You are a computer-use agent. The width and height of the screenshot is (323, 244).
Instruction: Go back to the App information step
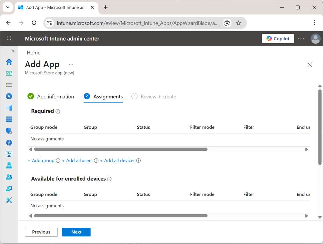tap(55, 96)
